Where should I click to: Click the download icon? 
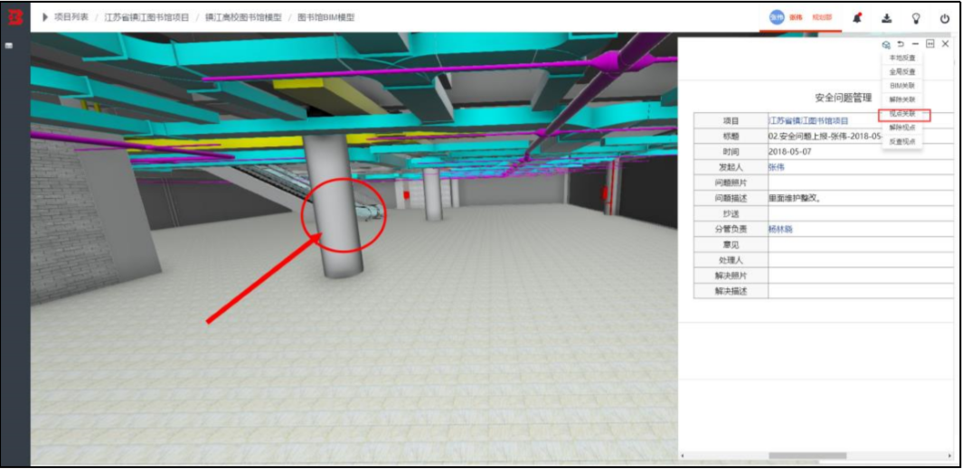[x=887, y=18]
